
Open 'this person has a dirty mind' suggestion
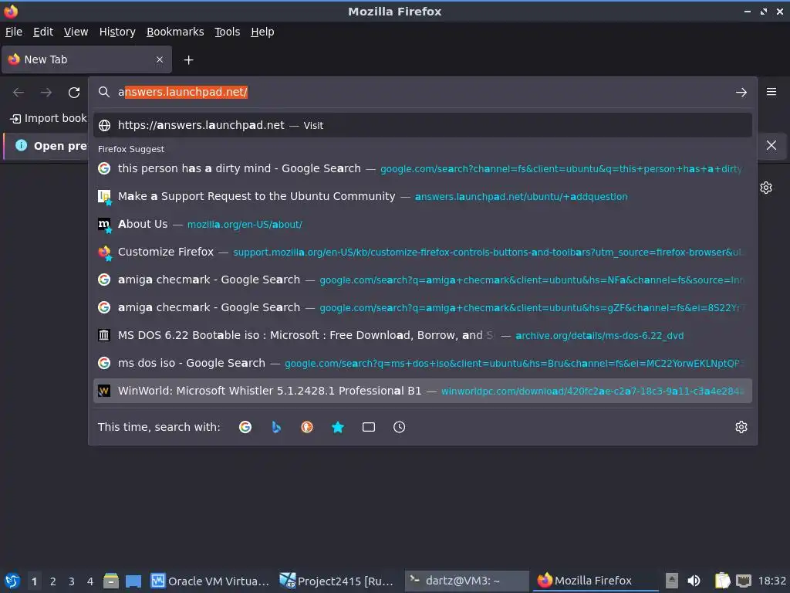422,168
